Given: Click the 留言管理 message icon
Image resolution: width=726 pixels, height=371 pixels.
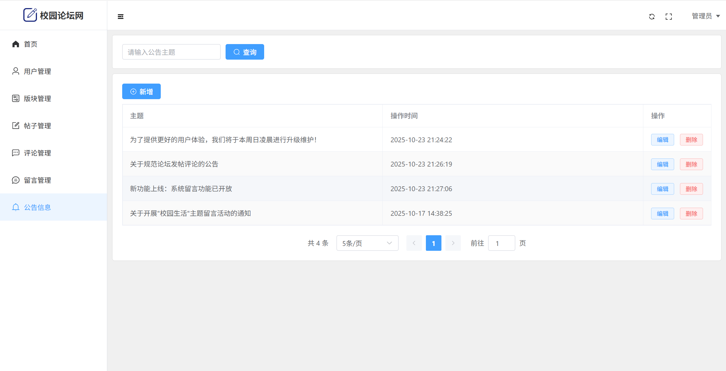Looking at the screenshot, I should [x=16, y=180].
